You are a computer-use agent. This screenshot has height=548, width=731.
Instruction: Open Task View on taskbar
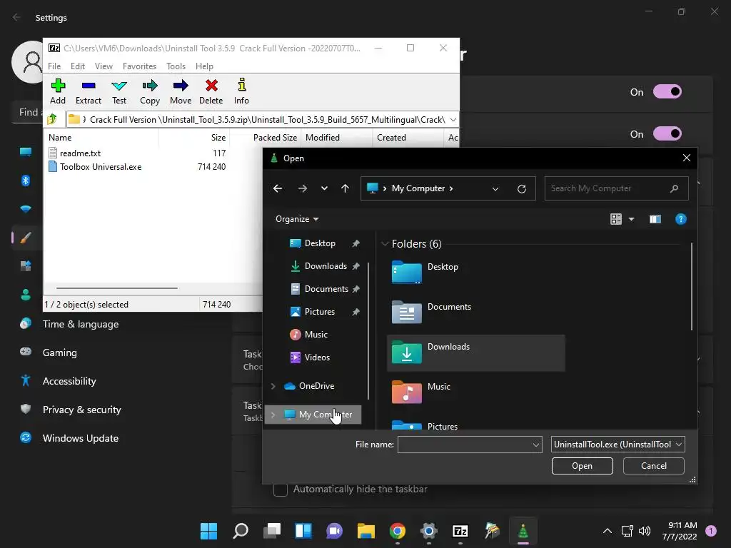[272, 531]
